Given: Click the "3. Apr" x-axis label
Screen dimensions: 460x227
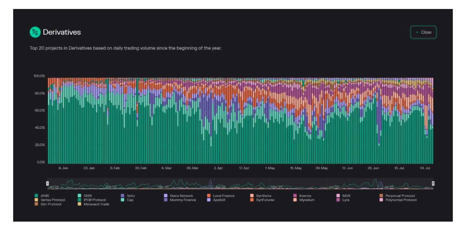Looking at the screenshot, I should pos(218,168).
